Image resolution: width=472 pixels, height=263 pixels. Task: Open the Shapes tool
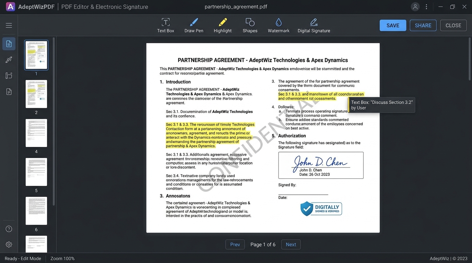coord(250,26)
